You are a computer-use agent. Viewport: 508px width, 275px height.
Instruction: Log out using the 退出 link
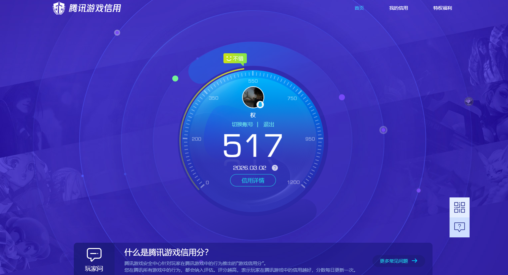269,124
